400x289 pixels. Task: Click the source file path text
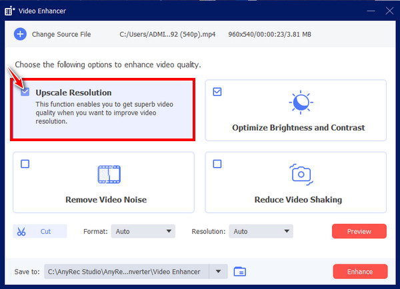coord(167,35)
